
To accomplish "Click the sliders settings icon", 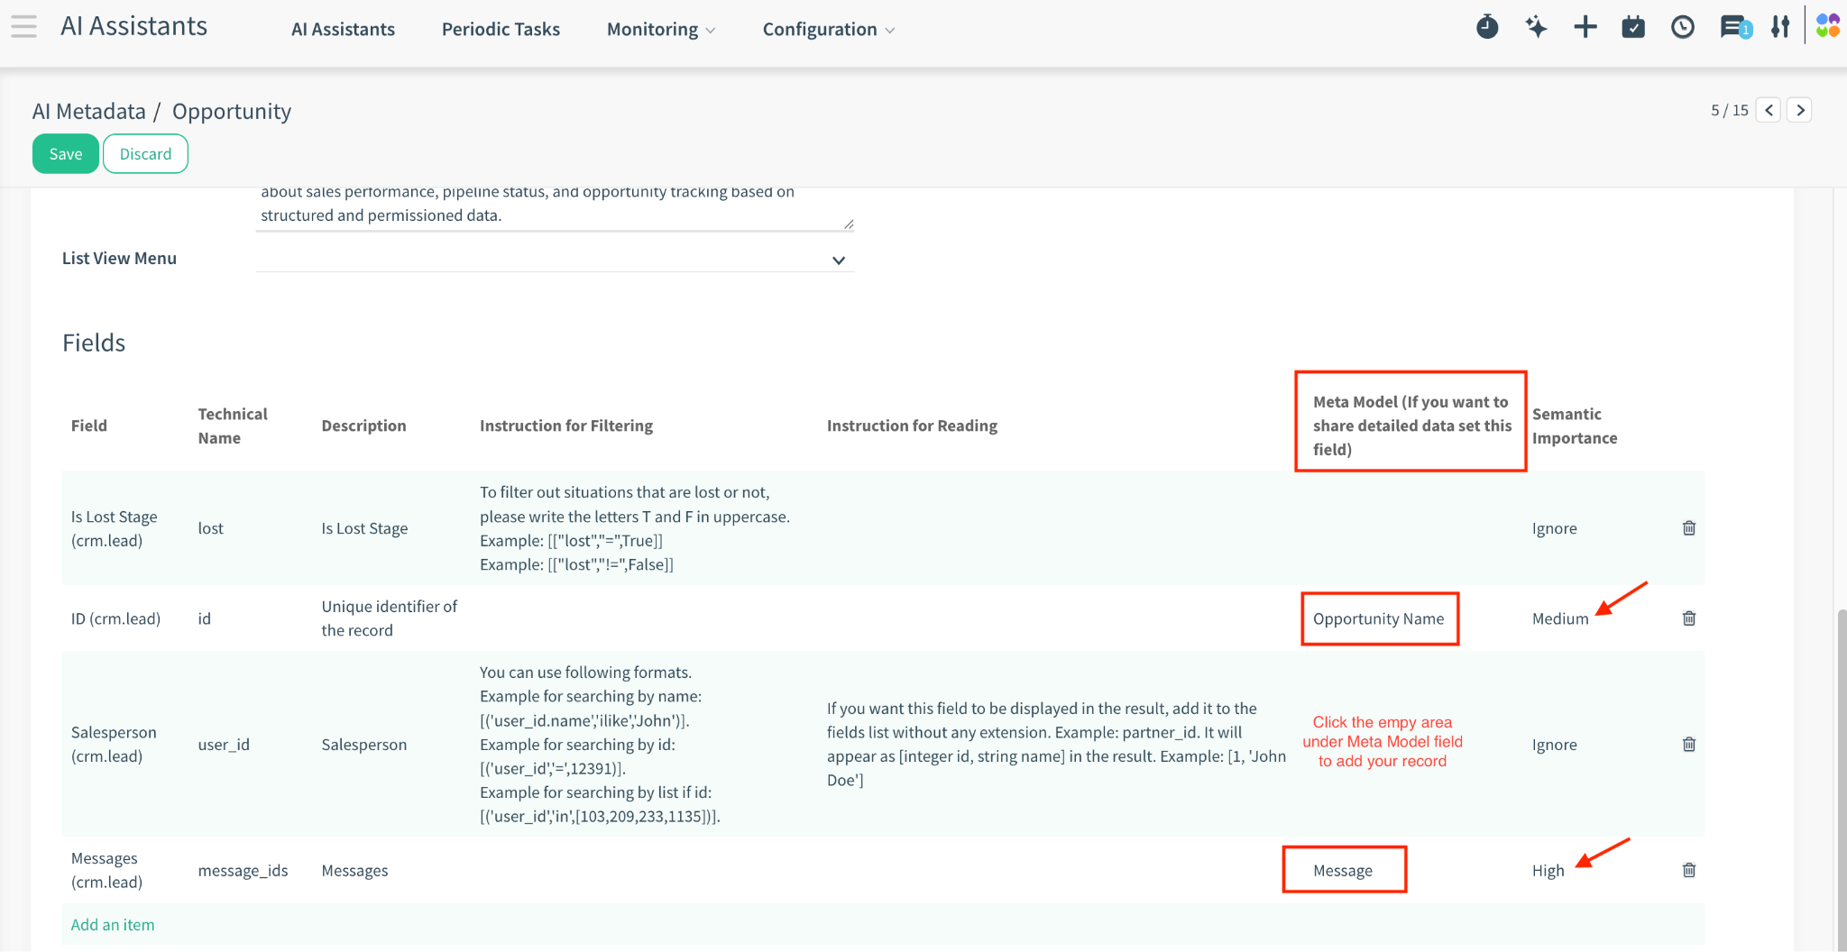I will click(x=1779, y=28).
